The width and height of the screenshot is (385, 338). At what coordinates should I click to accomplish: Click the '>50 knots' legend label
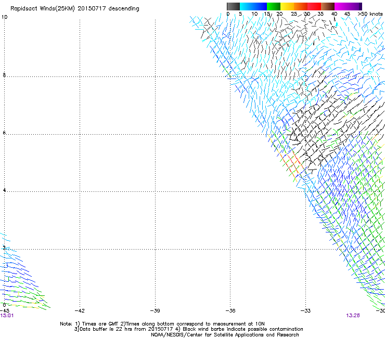370,14
